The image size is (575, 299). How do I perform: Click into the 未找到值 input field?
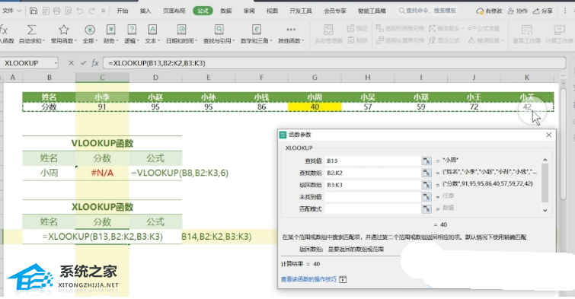click(372, 197)
